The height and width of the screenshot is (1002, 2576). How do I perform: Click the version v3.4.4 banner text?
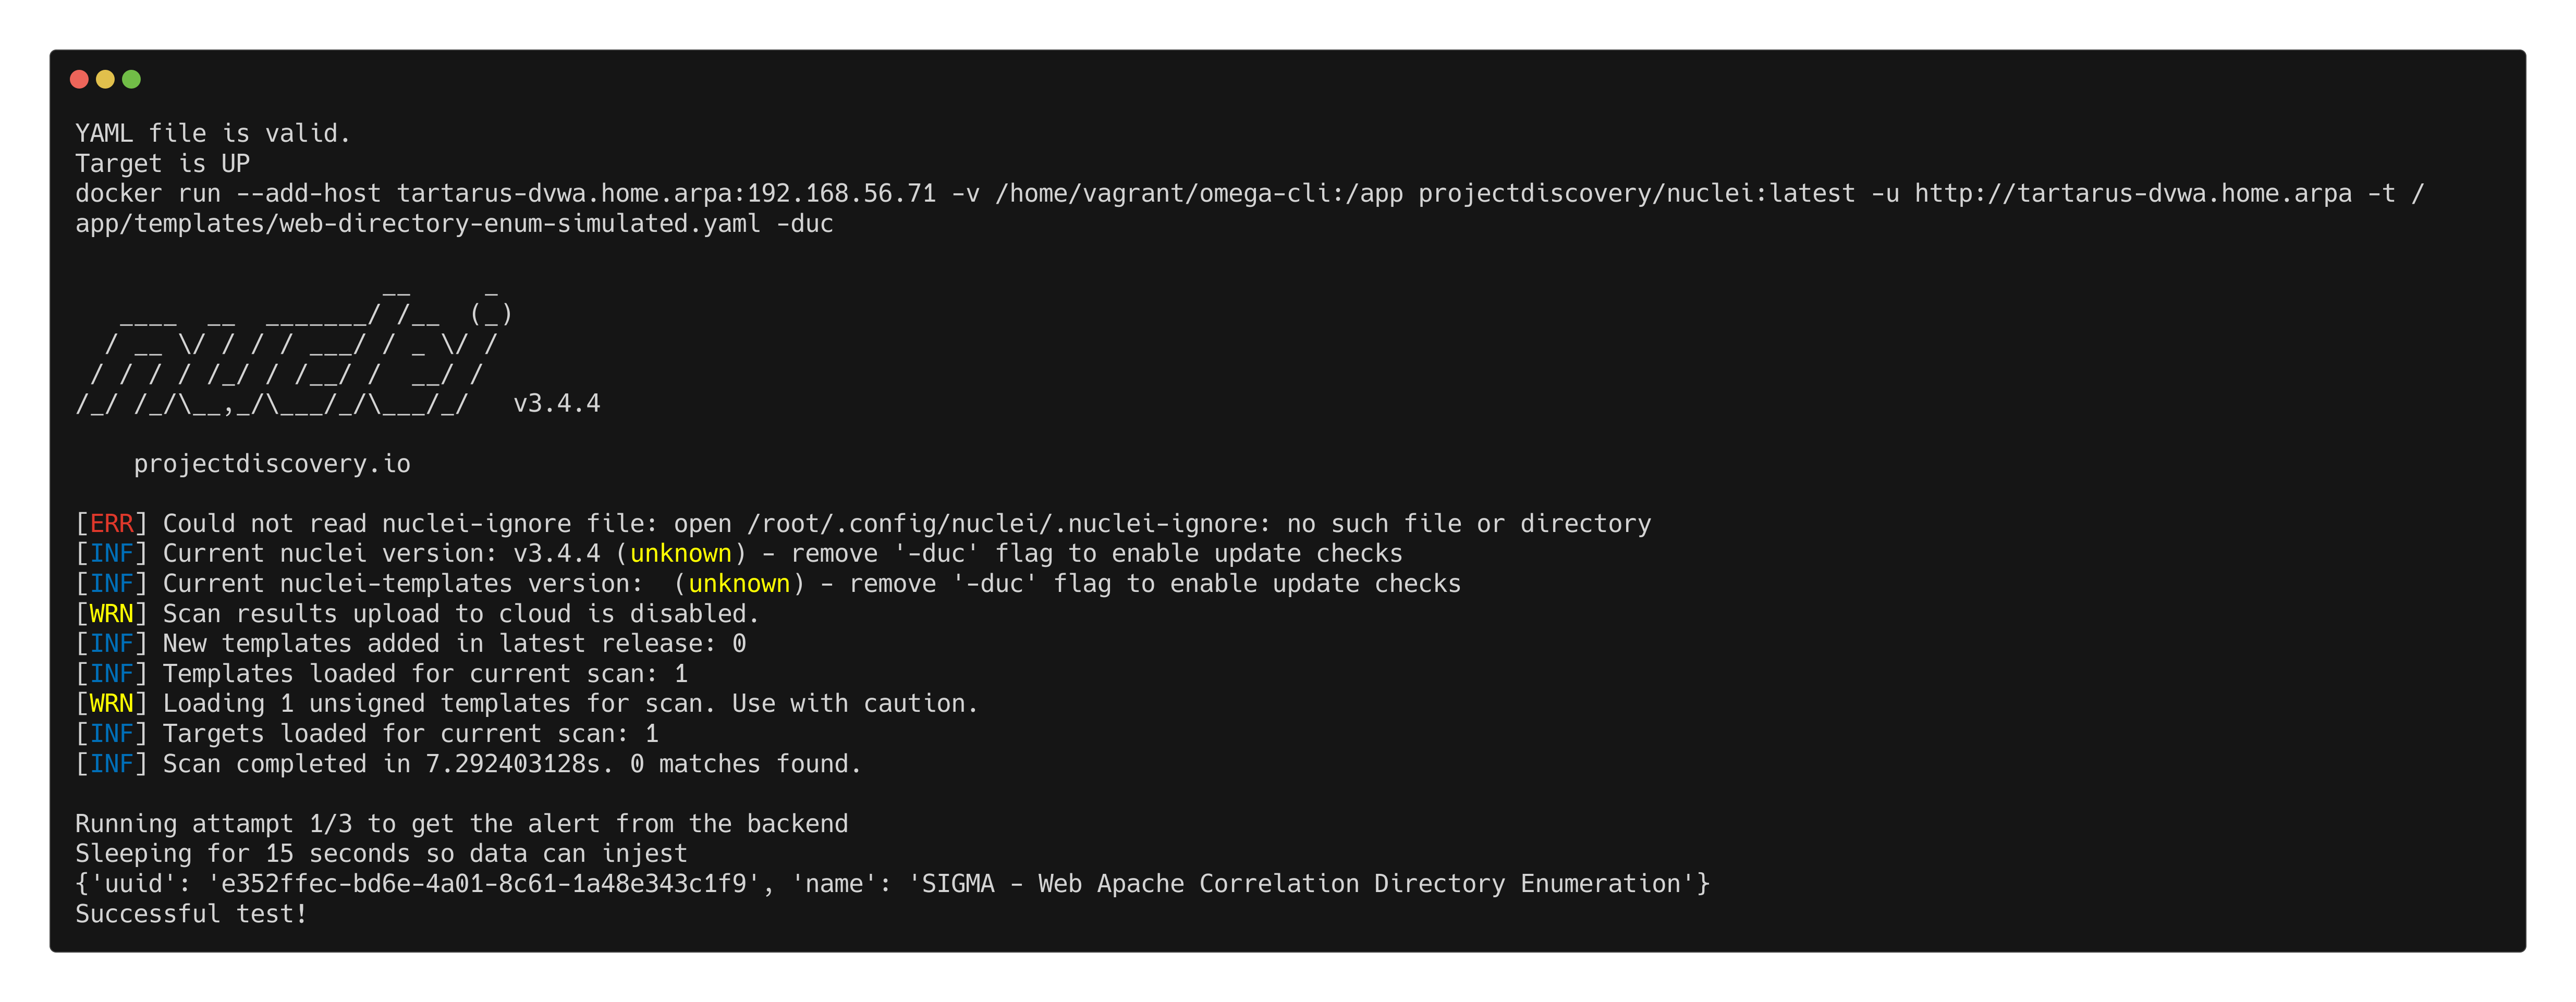(556, 404)
